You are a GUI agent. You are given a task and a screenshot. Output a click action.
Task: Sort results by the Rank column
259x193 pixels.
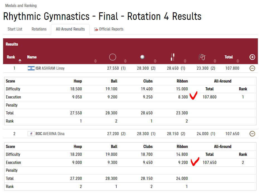tap(20, 60)
